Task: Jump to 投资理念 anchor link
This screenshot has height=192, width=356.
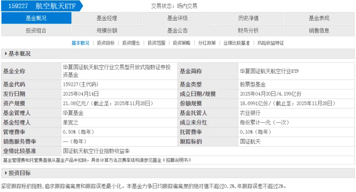Action: (x=131, y=43)
